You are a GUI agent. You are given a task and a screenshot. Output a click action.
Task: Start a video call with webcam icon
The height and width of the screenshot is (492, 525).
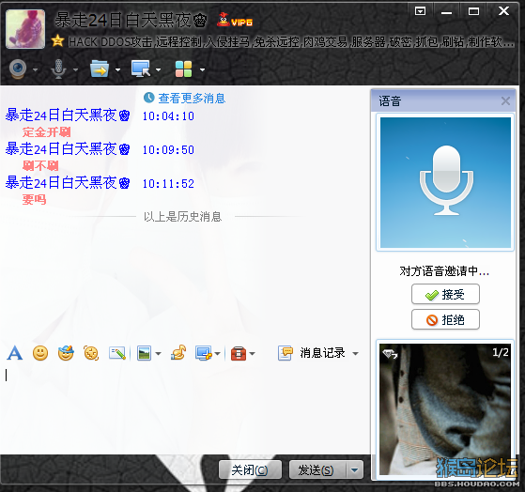coord(18,69)
